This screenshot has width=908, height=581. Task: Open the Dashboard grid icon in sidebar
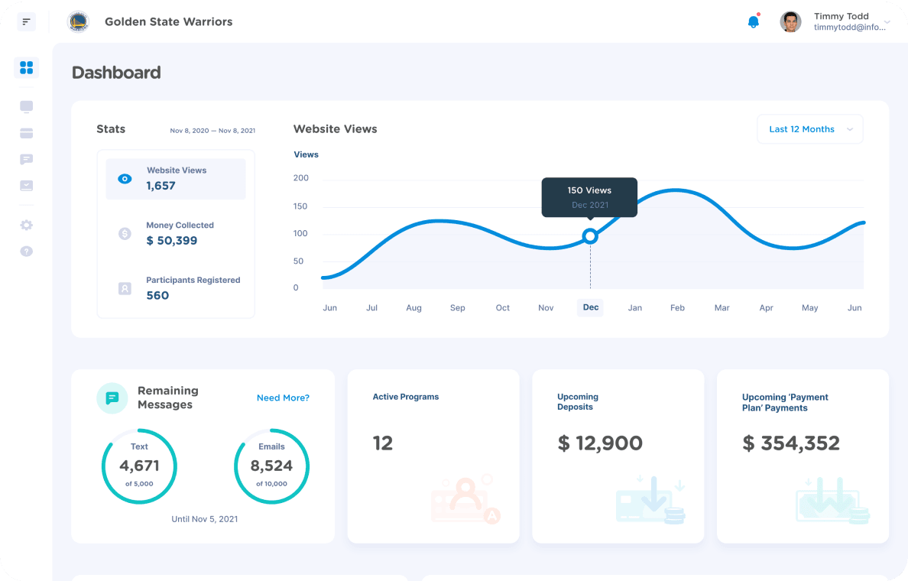click(x=26, y=67)
